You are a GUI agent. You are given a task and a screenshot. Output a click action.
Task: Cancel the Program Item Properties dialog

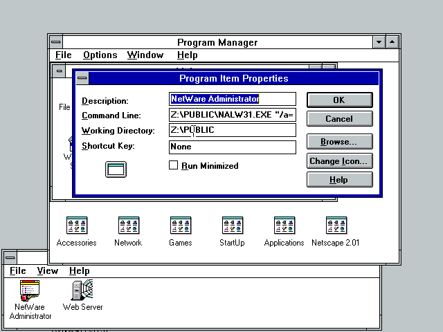click(x=340, y=118)
